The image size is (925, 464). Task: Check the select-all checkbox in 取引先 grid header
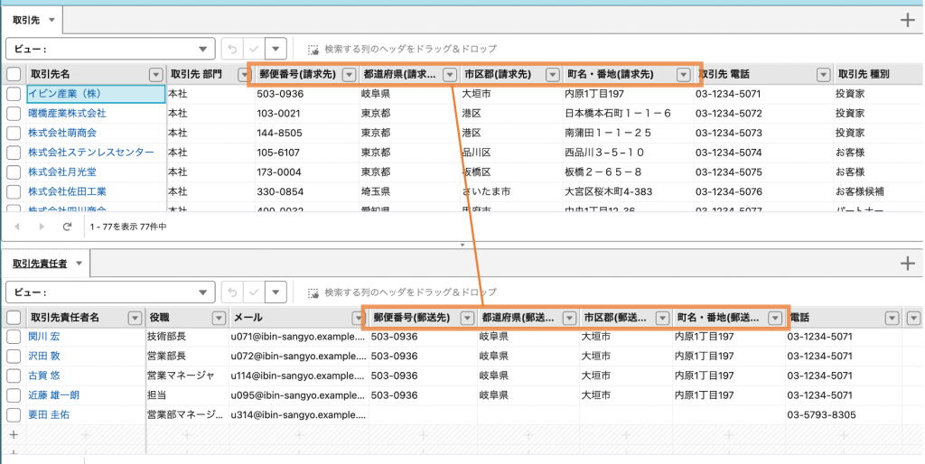point(14,75)
